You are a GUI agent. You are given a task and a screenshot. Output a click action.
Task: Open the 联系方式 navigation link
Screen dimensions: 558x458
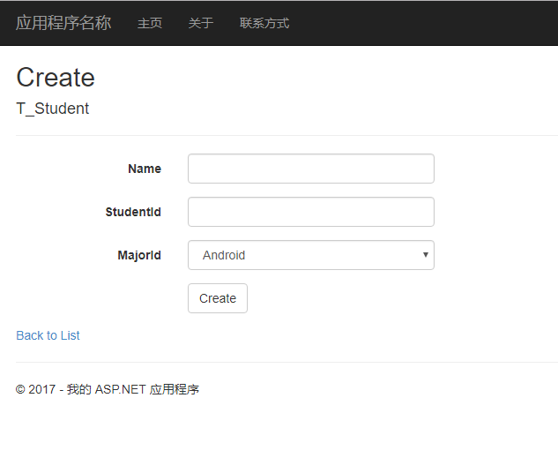tap(264, 23)
